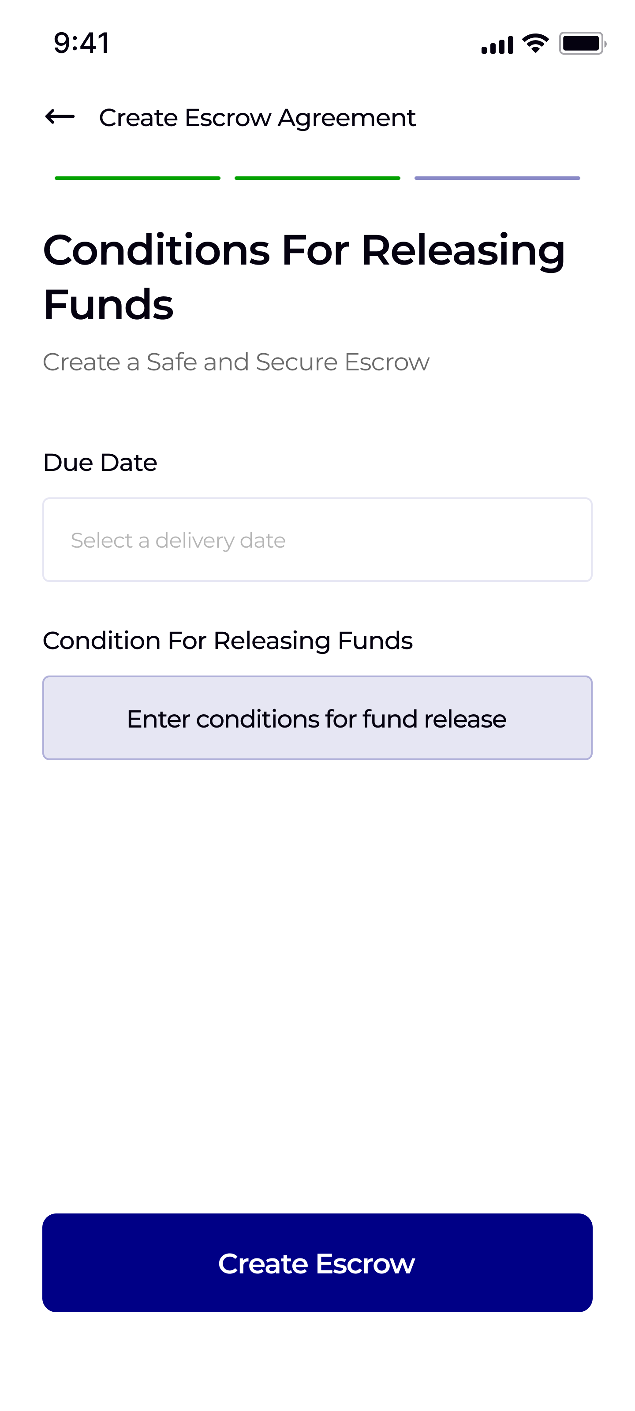The image size is (635, 1411).
Task: Click the word 'Agreement' in top title
Action: pos(347,118)
